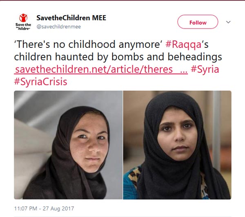Click the Save the Children red figure logo
The image size is (245, 217).
tap(23, 18)
